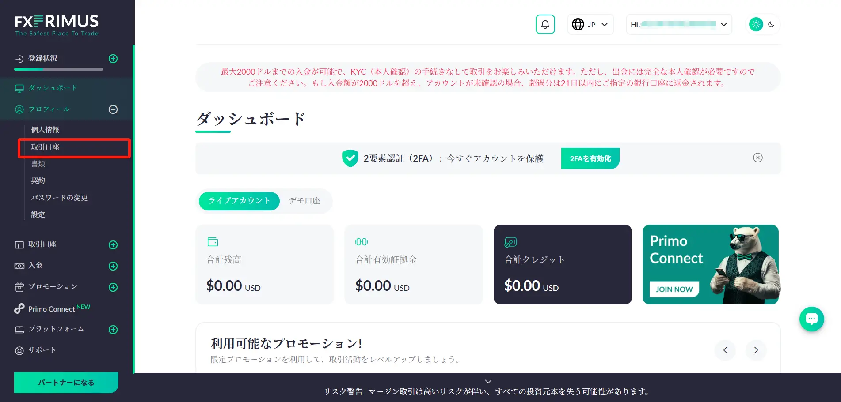This screenshot has height=402, width=841.
Task: Click the 2FA green shield icon
Action: click(350, 158)
